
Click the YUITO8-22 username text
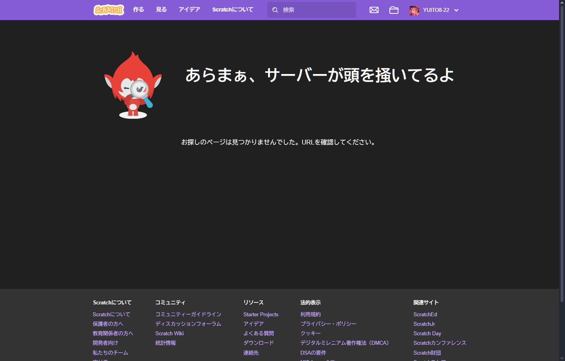(436, 10)
